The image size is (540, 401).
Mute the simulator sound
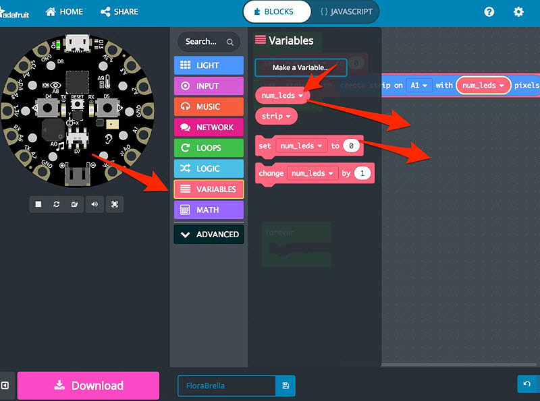click(94, 204)
